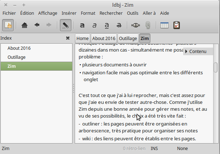Open the calendar icon in toolbar
The width and height of the screenshot is (220, 154).
point(164,25)
